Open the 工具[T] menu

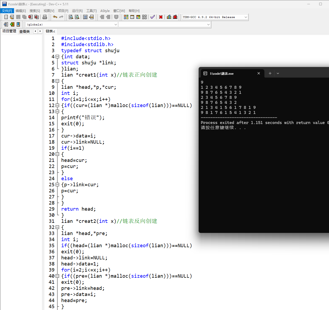click(91, 11)
